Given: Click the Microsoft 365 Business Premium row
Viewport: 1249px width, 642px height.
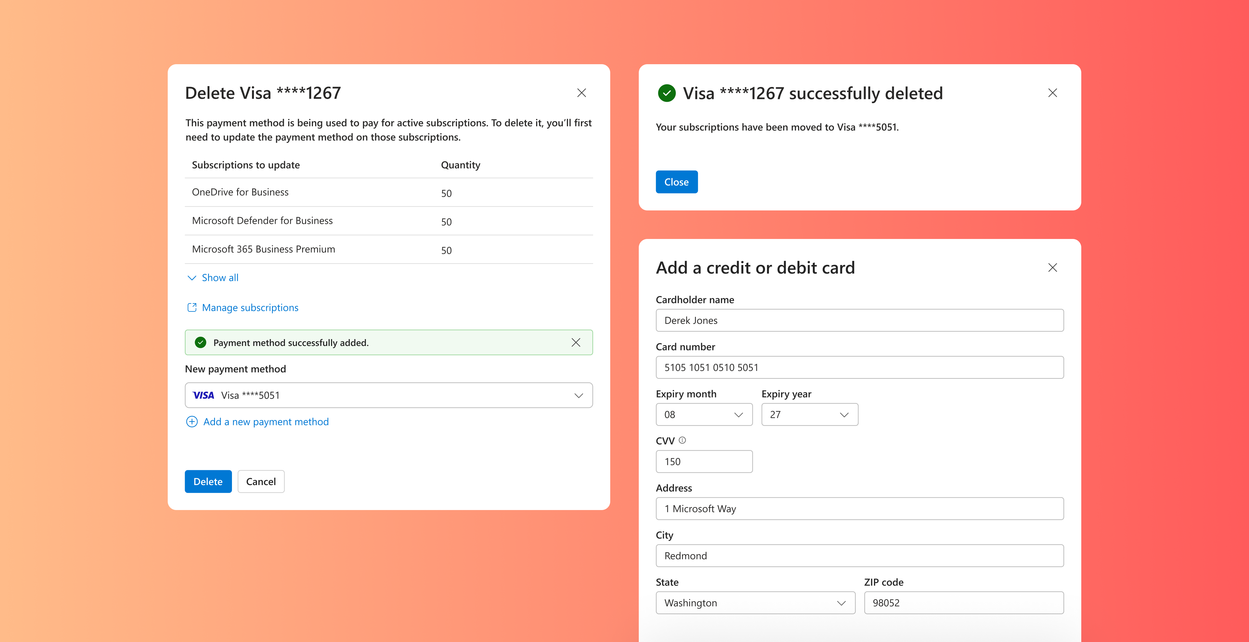Looking at the screenshot, I should 388,250.
